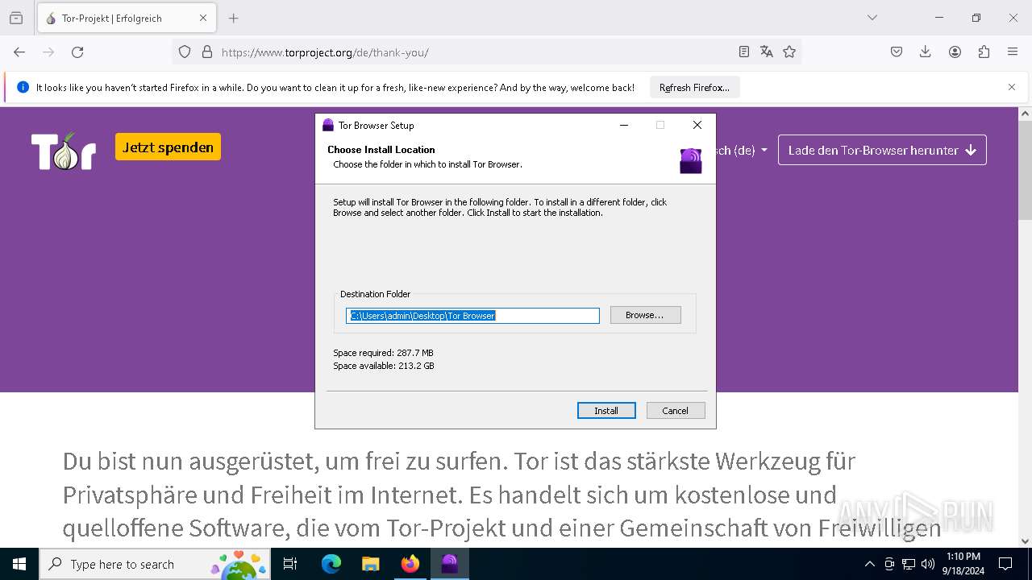
Task: Open the notification center icon
Action: (x=1005, y=564)
